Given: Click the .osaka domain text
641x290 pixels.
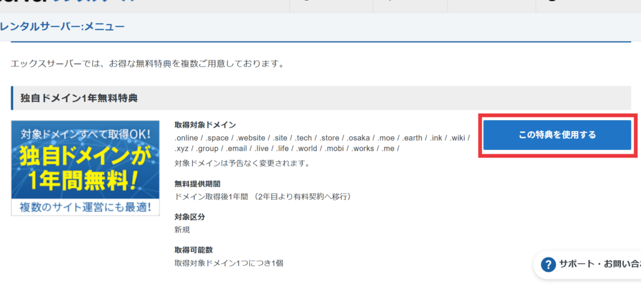Looking at the screenshot, I should coord(359,138).
